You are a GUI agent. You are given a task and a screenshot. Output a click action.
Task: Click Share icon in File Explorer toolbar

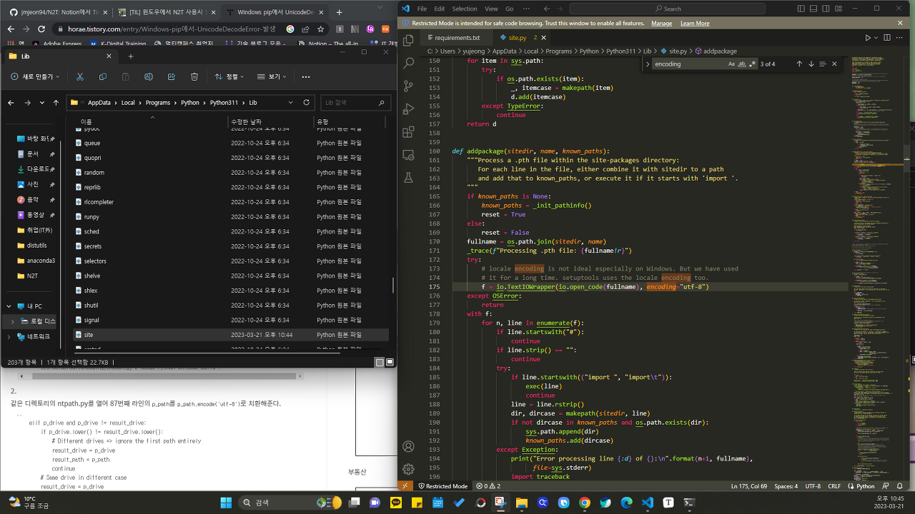pos(172,76)
